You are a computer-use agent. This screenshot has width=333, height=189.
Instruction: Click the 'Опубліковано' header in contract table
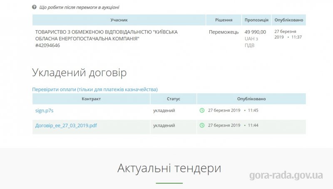tap(251, 99)
